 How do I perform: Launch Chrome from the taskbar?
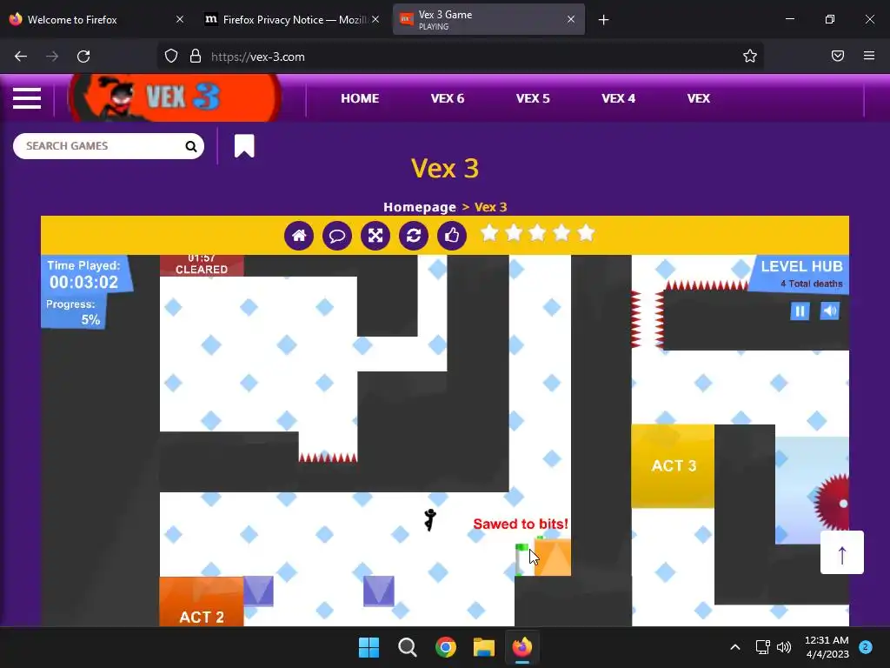pos(446,647)
